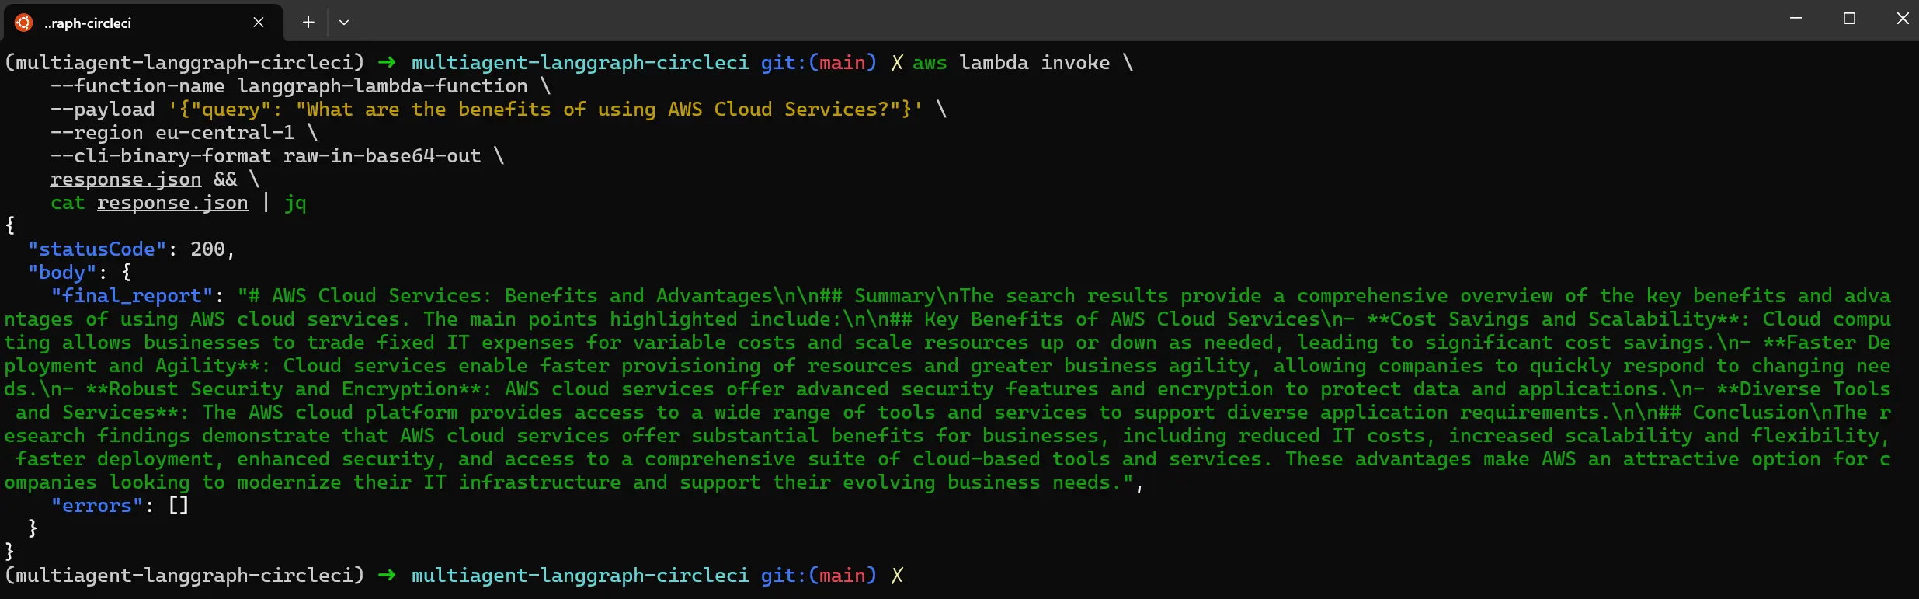Click the X icon inside the '..raph-circleci' tab
Viewport: 1919px width, 599px height.
tap(259, 23)
